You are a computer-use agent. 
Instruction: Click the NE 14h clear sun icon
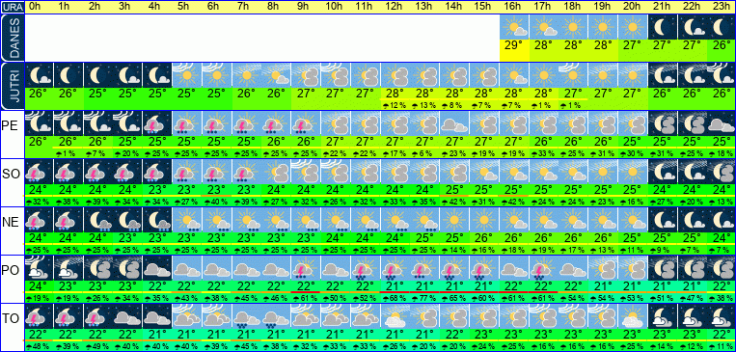pyautogui.click(x=454, y=220)
